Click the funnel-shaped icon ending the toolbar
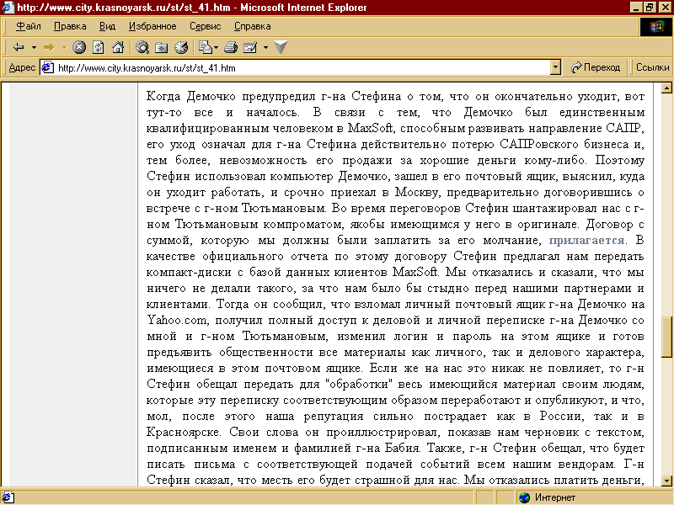This screenshot has height=505, width=674. coord(281,47)
